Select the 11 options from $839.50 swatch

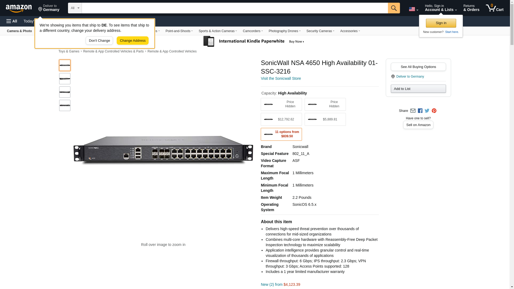coord(281,134)
